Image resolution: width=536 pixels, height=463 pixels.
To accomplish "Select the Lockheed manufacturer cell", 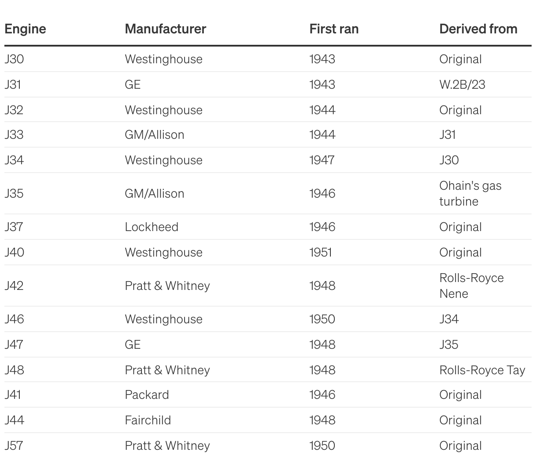I will [152, 227].
